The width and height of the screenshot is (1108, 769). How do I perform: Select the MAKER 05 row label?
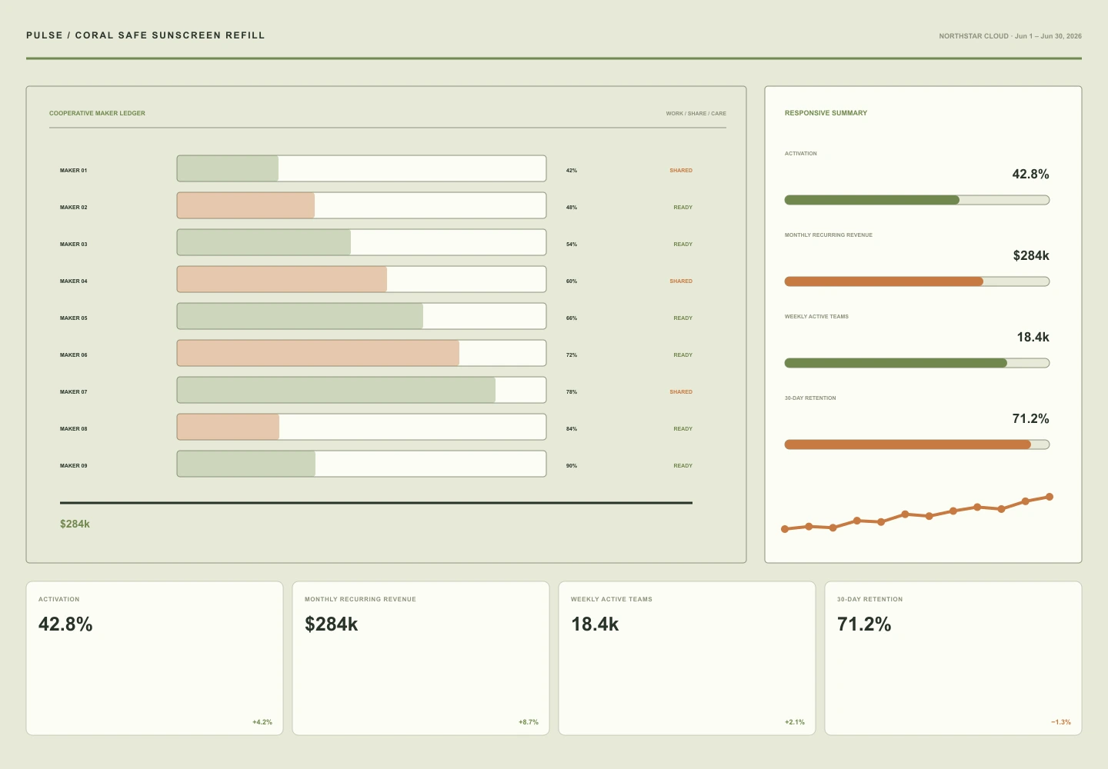pyautogui.click(x=74, y=318)
